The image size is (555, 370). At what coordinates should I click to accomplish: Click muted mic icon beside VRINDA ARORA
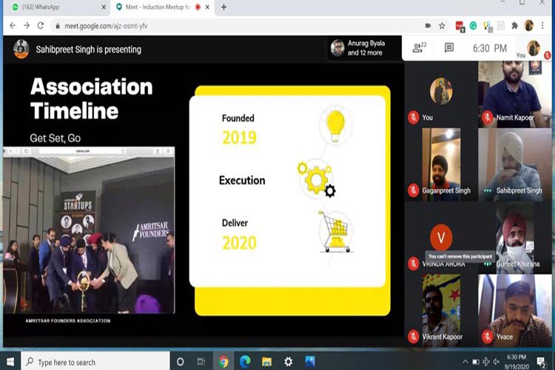point(414,263)
